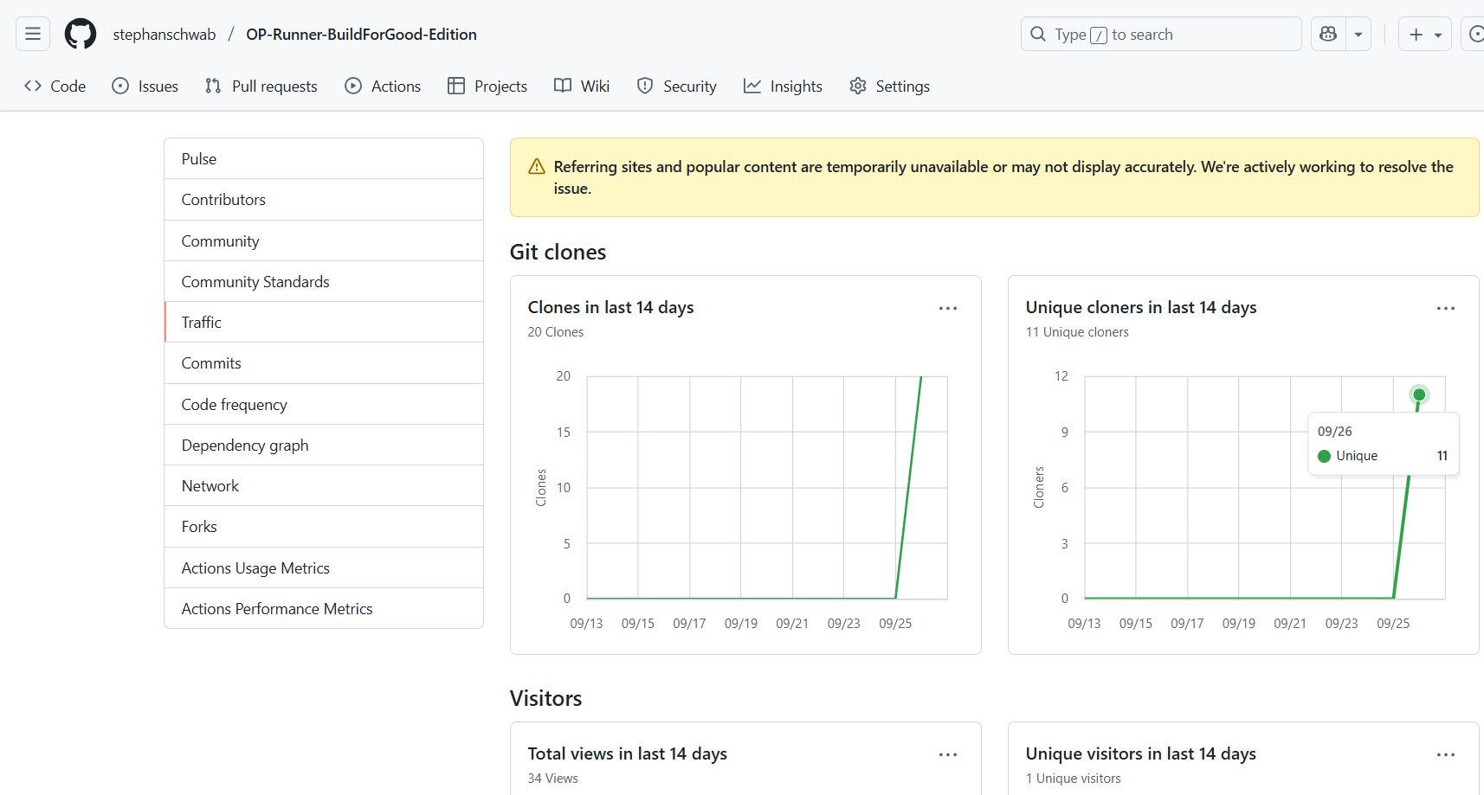Viewport: 1484px width, 795px height.
Task: Click the search input field
Action: tap(1160, 35)
